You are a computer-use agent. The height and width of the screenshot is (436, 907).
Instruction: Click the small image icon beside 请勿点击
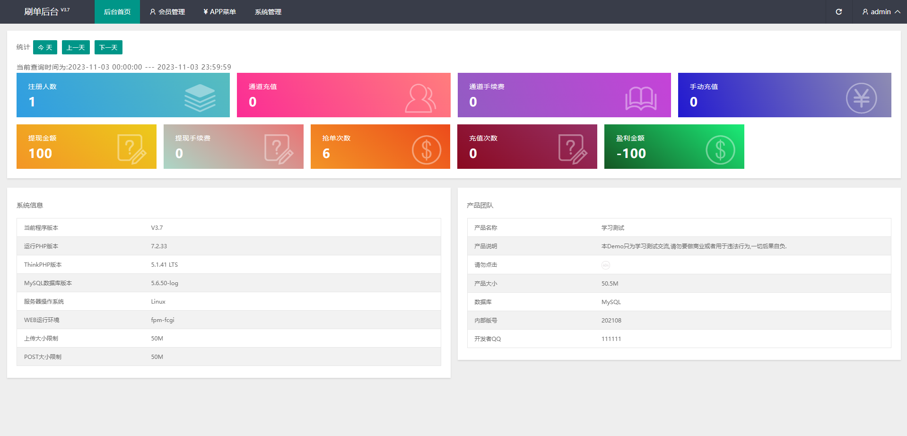pos(605,265)
